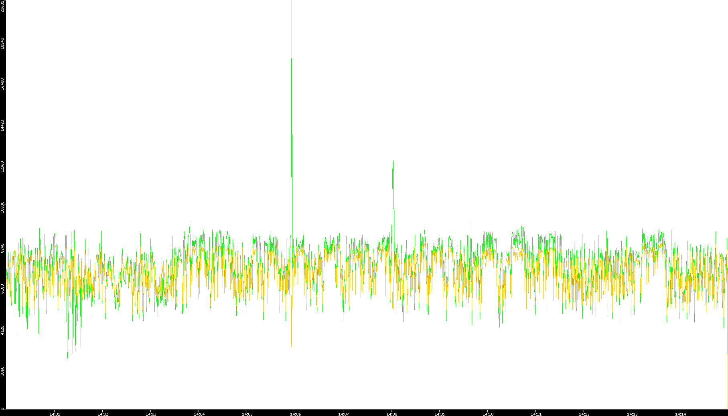Click the 10300 y-axis label

(x=2, y=208)
